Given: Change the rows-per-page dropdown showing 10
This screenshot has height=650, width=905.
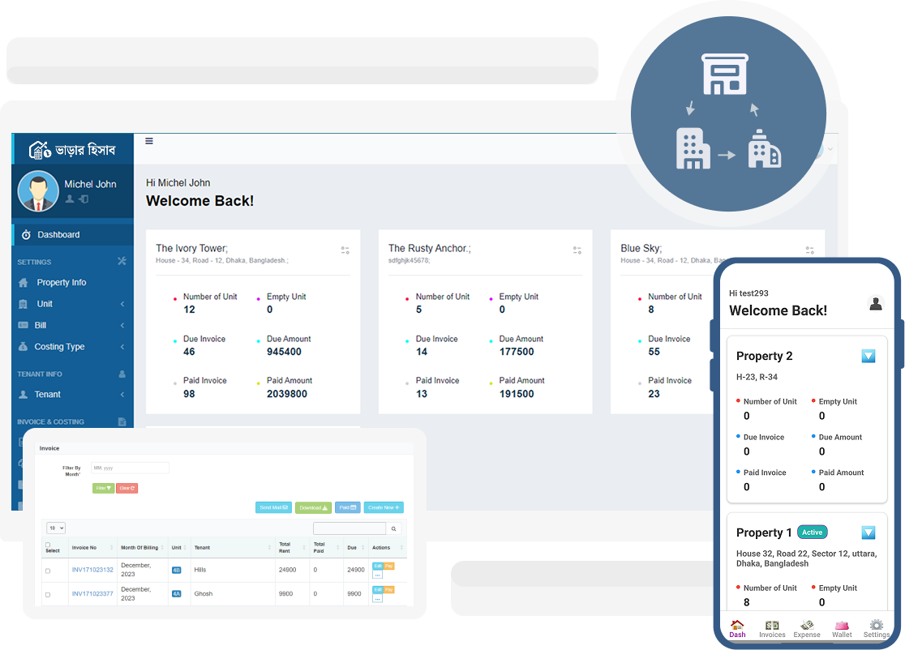Looking at the screenshot, I should (56, 528).
